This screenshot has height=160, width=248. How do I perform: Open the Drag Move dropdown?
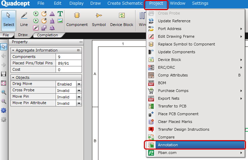(79, 84)
